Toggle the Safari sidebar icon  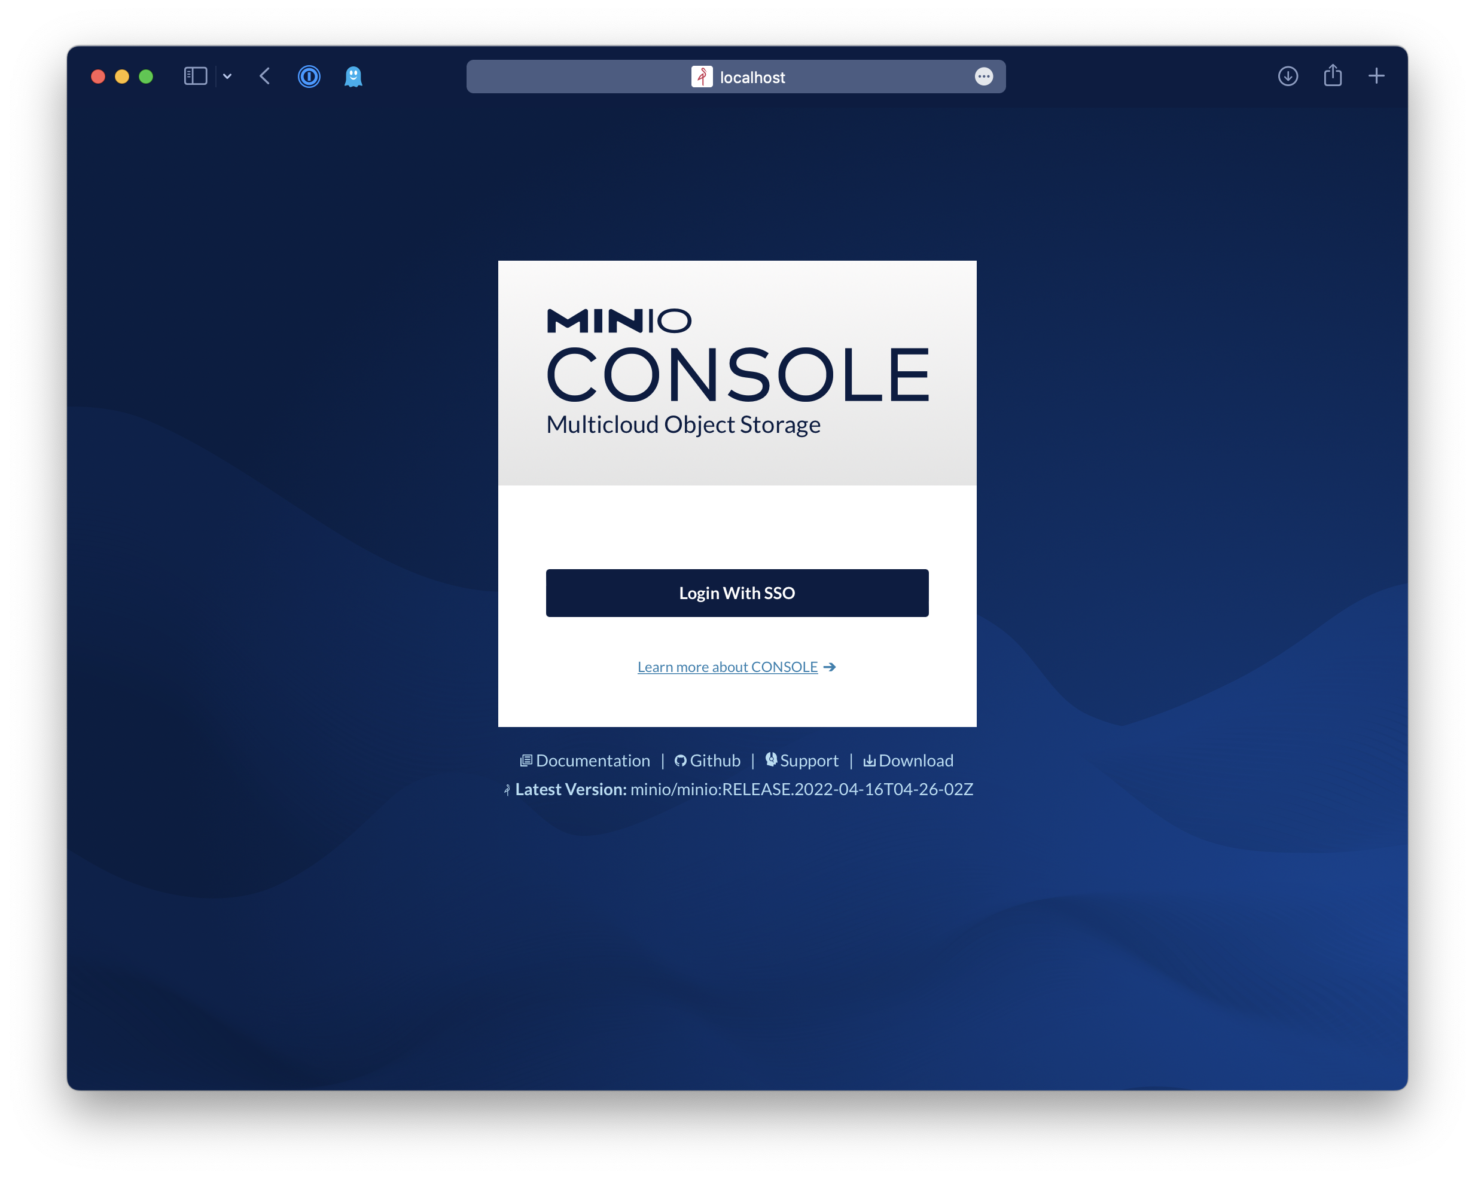(196, 76)
